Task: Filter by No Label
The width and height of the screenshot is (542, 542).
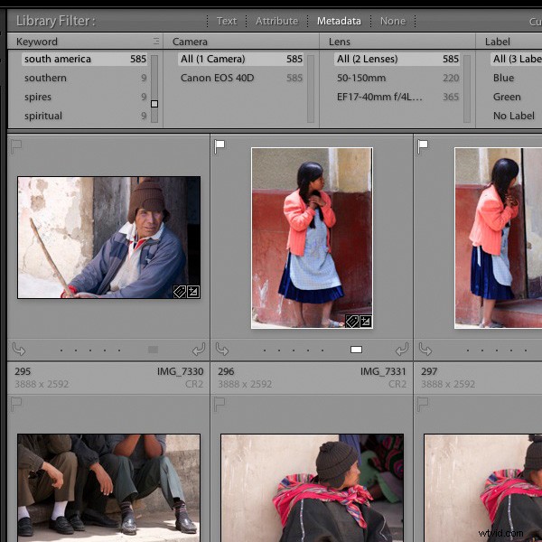Action: 516,116
